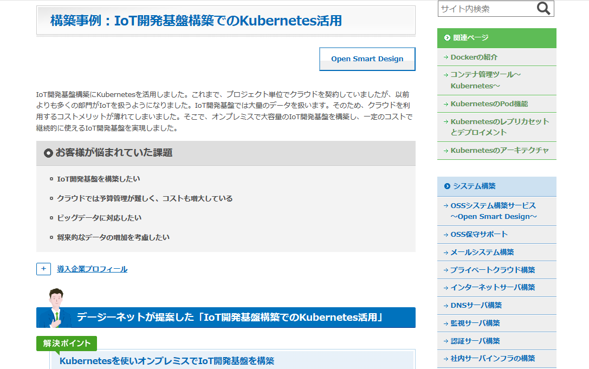This screenshot has height=369, width=589.
Task: Select OSS保守サポート menu item
Action: tap(479, 234)
